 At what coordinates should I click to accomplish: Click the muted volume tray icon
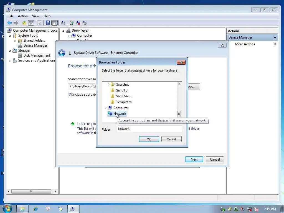[256, 209]
